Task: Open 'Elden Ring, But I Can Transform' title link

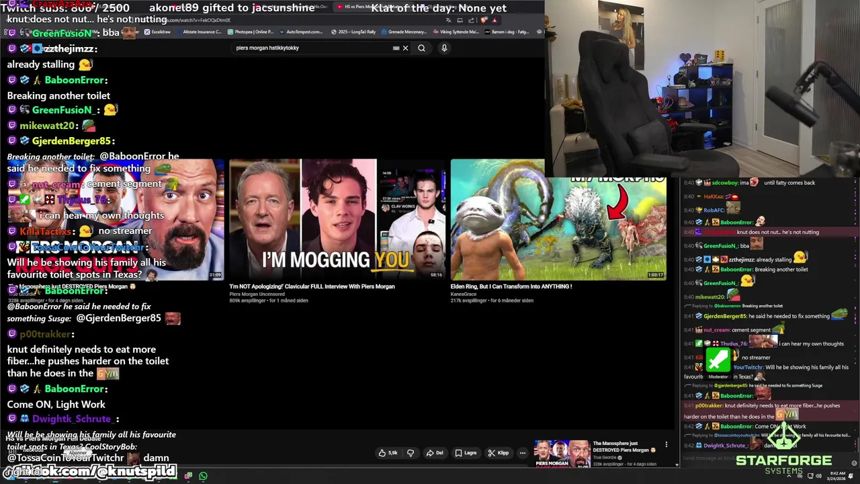Action: [x=511, y=286]
